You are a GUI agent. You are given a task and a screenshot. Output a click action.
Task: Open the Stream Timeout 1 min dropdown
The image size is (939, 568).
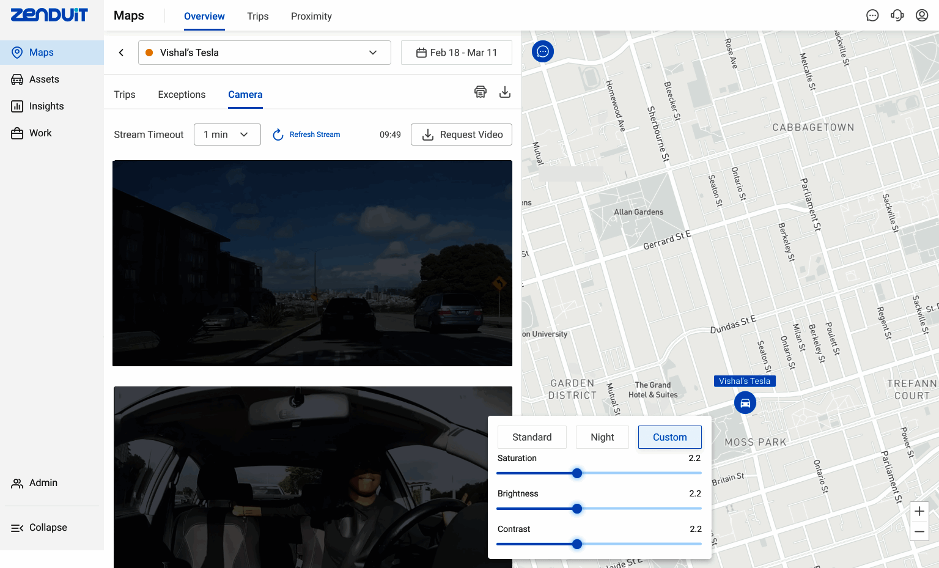click(227, 135)
